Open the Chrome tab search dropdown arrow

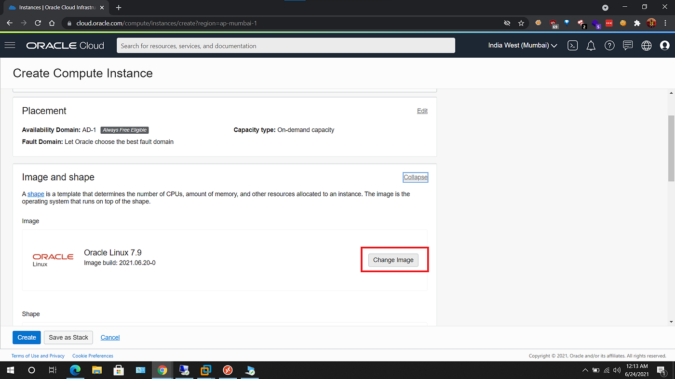tap(605, 8)
